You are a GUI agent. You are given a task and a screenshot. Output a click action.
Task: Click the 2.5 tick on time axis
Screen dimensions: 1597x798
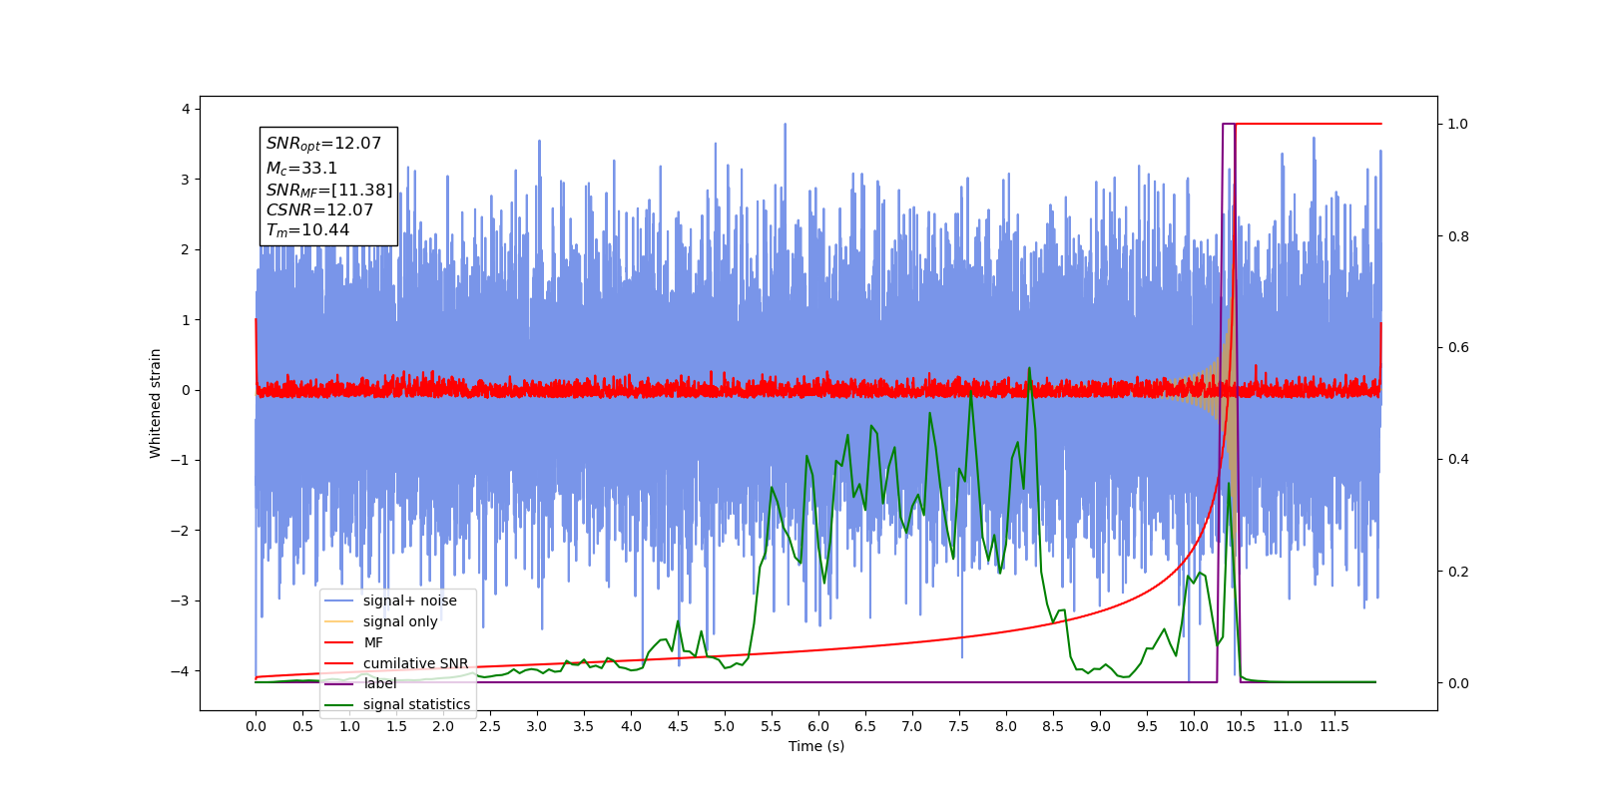click(490, 726)
